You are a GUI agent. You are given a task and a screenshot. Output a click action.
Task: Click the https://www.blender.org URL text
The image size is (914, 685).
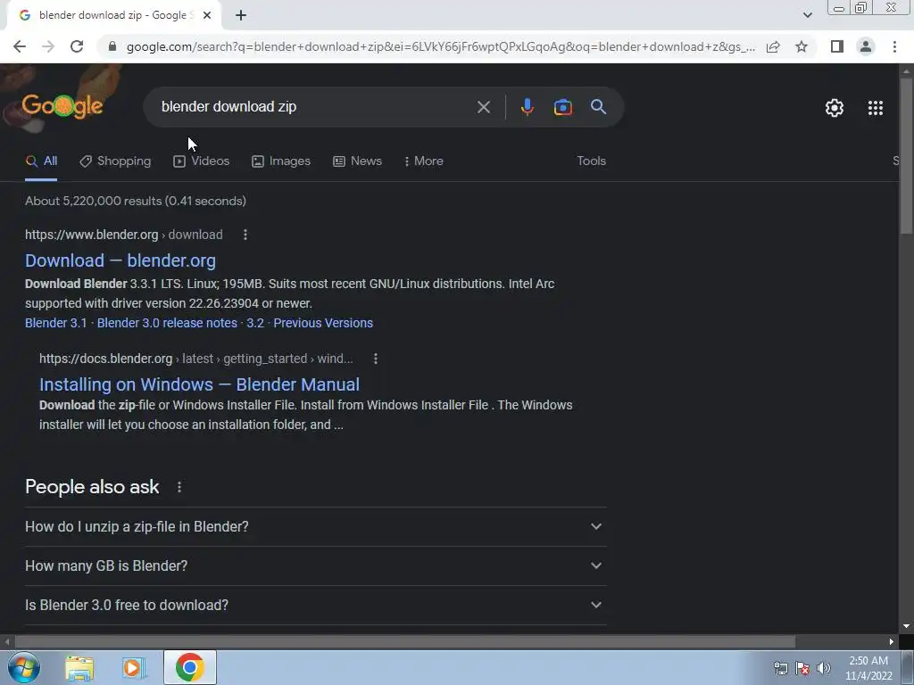92,235
